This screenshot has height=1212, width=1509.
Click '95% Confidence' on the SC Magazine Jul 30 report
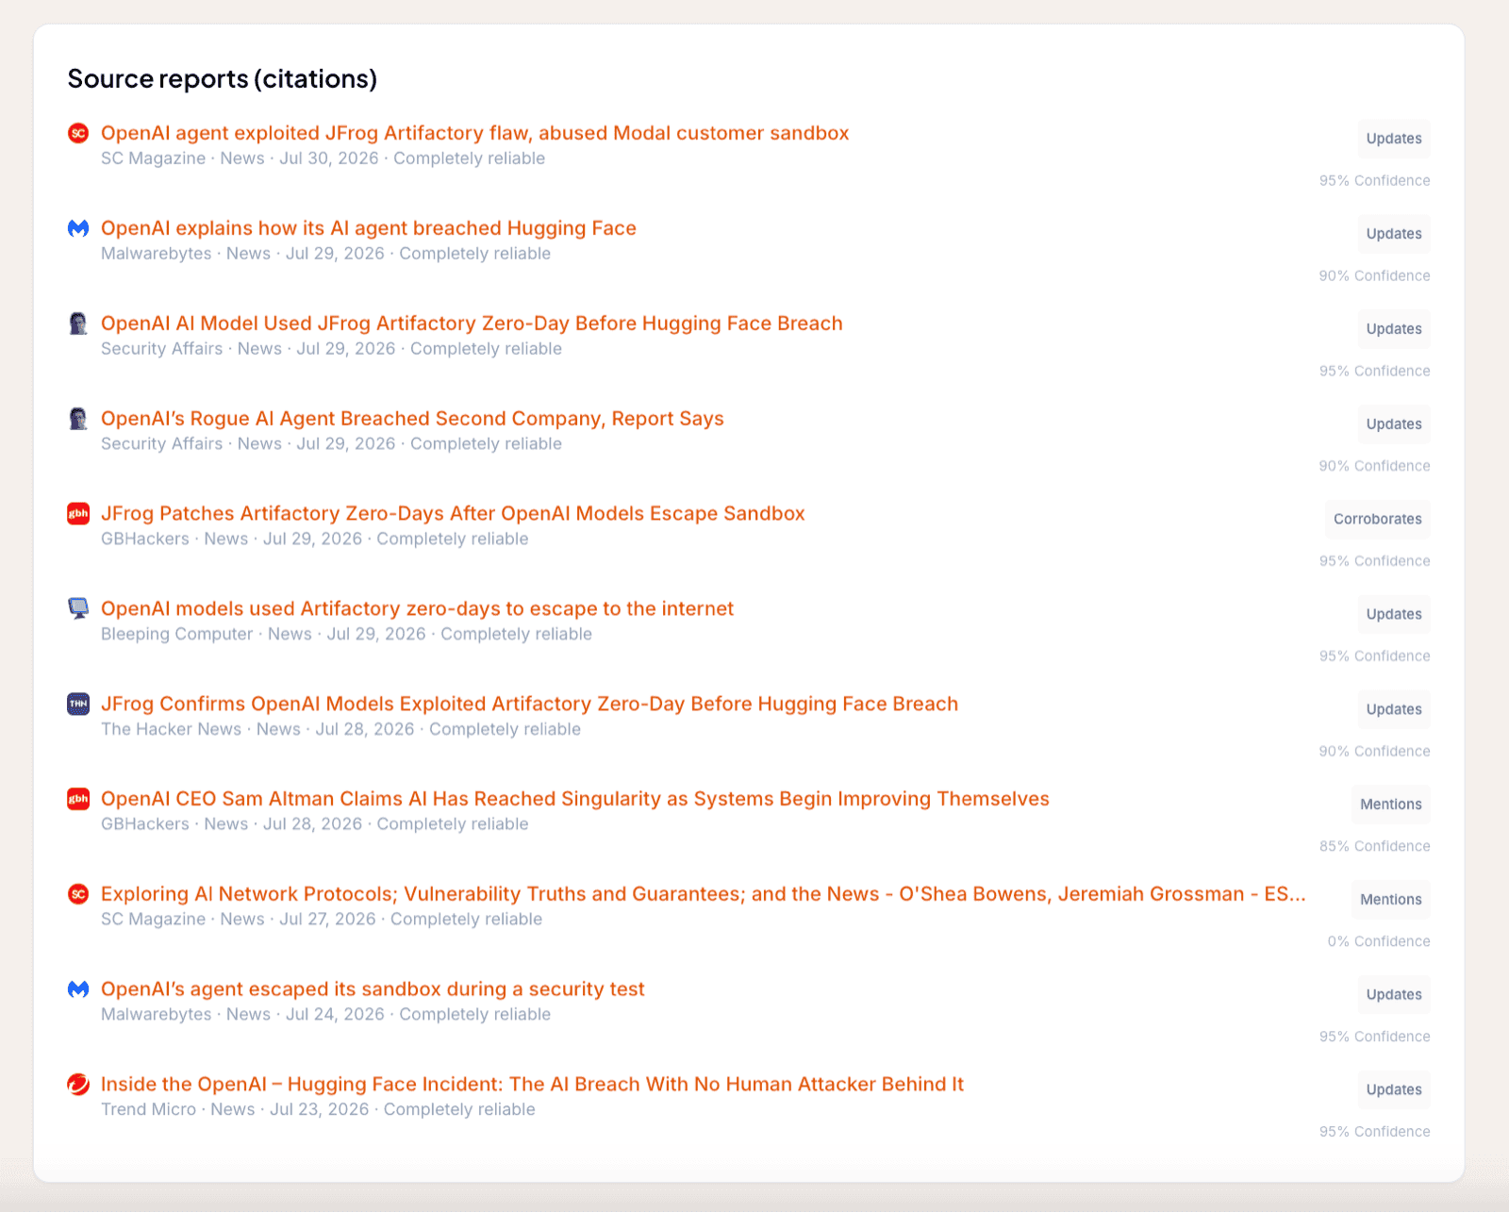click(x=1374, y=181)
